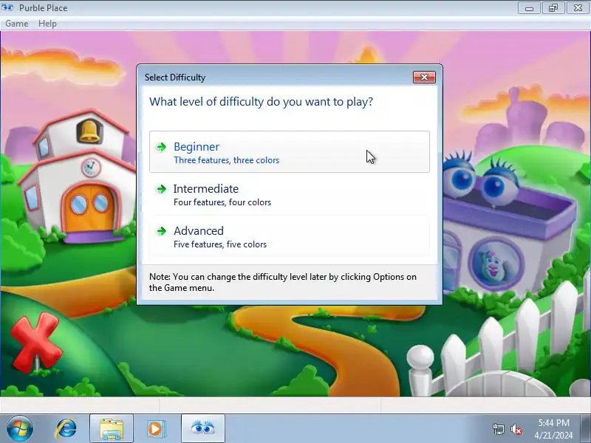This screenshot has width=591, height=443.
Task: Click the schoolhouse building with bell
Action: coord(78,177)
